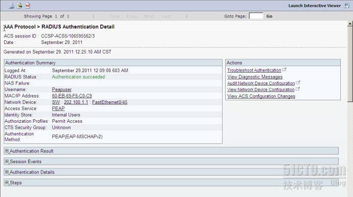Click the View ACS Configuration Changes link

pos(261,96)
